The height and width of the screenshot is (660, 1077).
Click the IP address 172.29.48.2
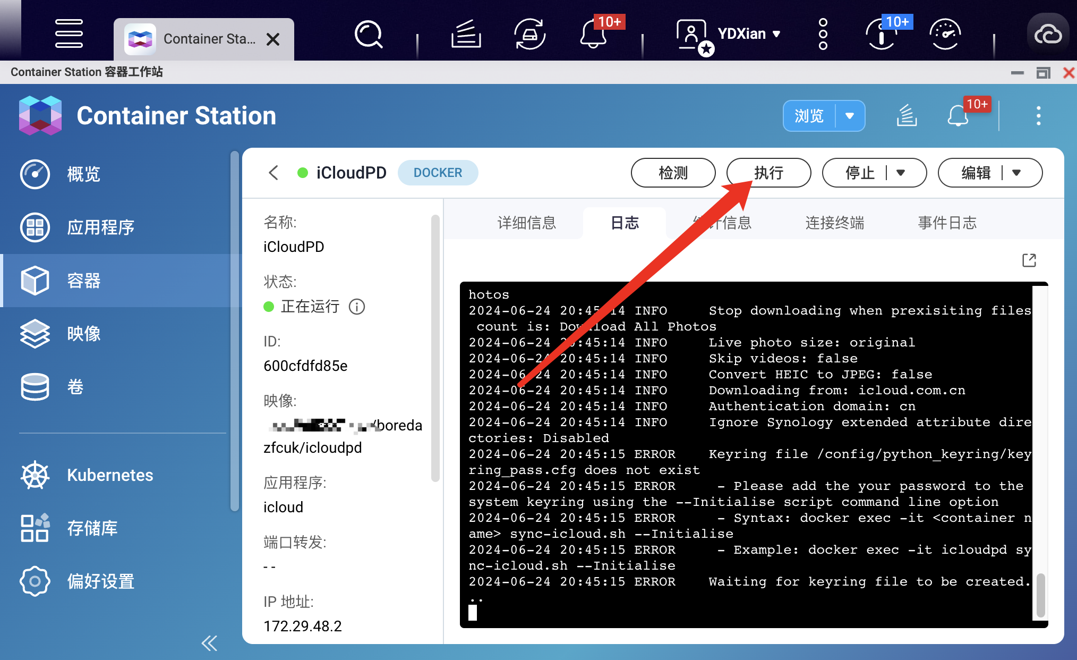click(x=303, y=626)
